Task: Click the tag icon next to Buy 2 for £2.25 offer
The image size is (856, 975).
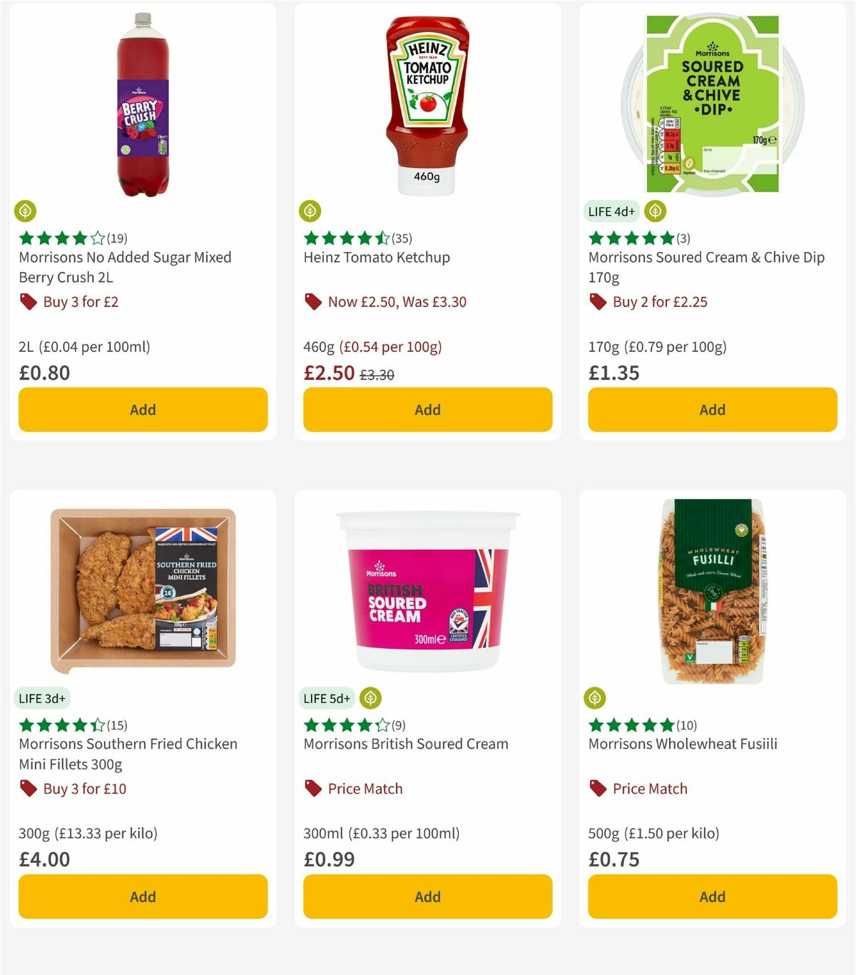Action: click(x=598, y=302)
